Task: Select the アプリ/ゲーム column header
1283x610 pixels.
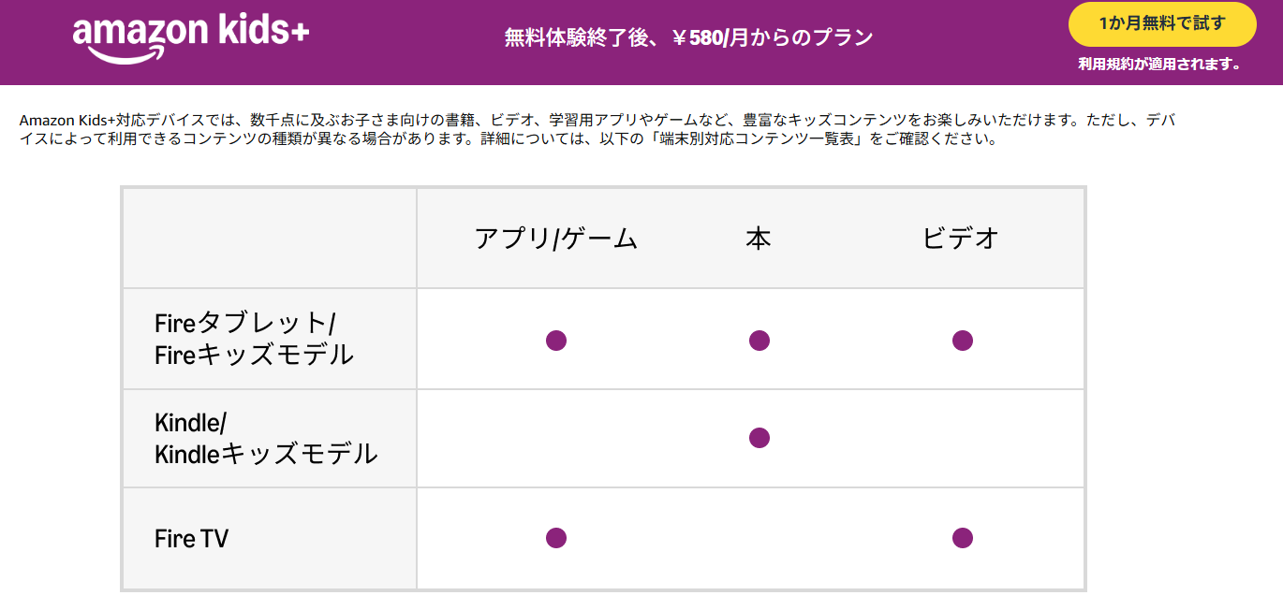Action: coord(556,239)
